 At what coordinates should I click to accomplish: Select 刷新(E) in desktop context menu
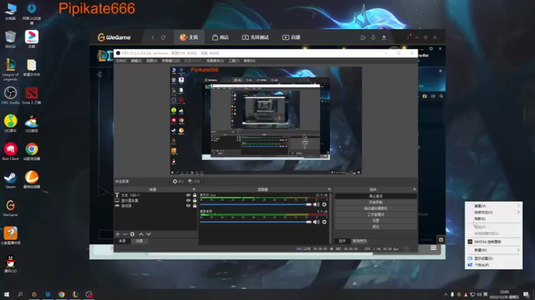494,219
